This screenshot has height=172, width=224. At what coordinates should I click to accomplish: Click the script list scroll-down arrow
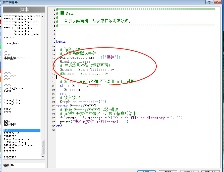tap(43, 157)
